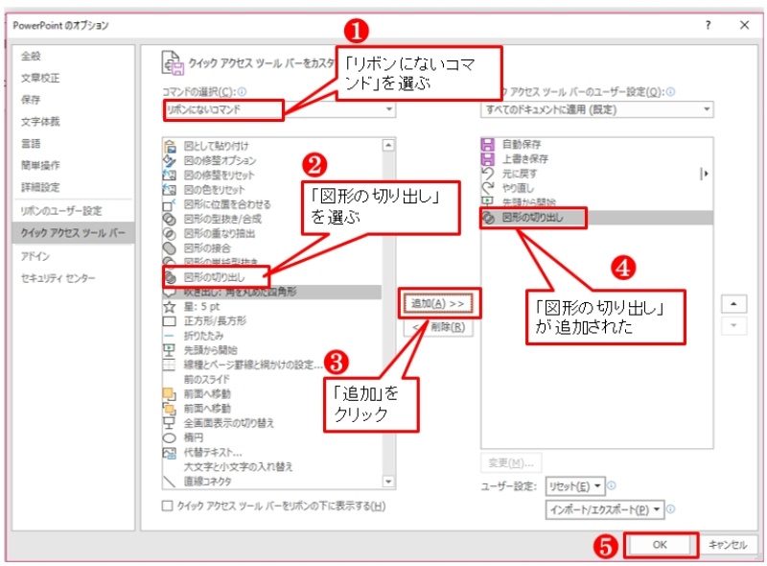Go to the セキュリティ センター category

point(58,278)
